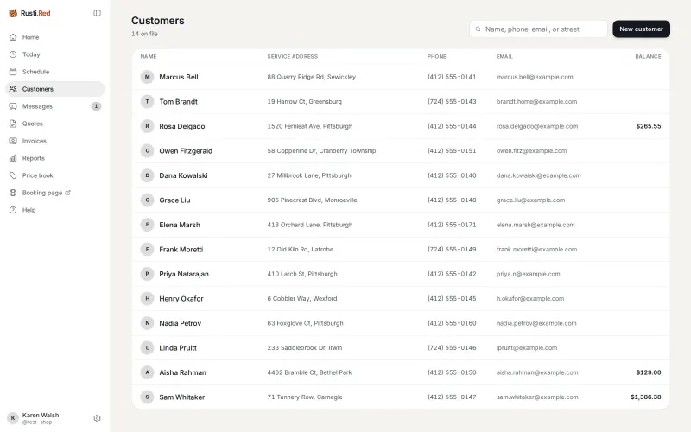Click email lpruitt@example.com
Image resolution: width=691 pixels, height=432 pixels.
point(527,348)
